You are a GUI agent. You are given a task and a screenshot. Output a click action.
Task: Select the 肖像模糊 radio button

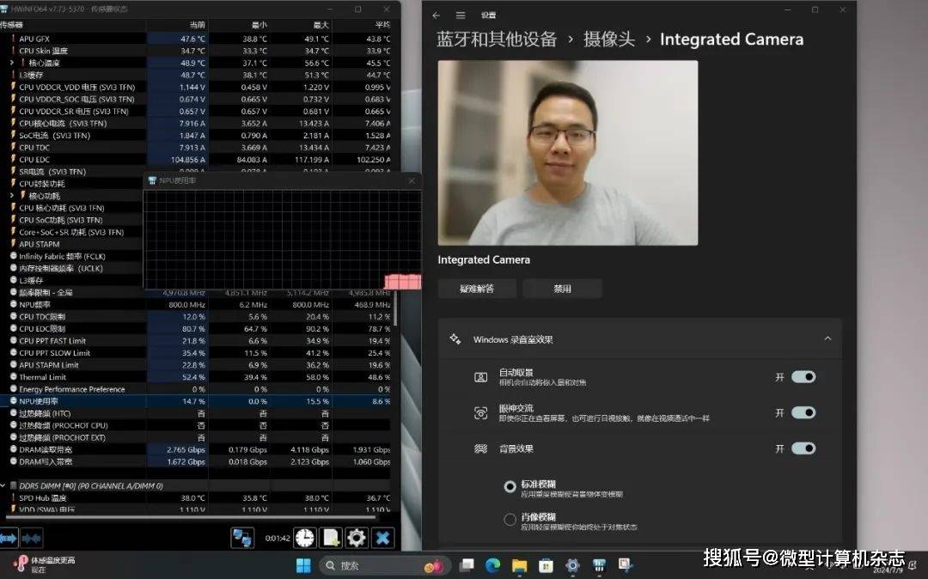[510, 520]
